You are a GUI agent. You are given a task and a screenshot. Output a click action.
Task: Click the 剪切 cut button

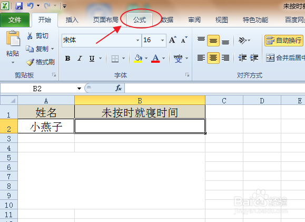pos(38,36)
